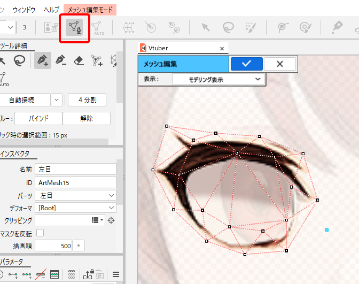Select the mesh eraser tool
Image resolution: width=359 pixels, height=284 pixels.
tap(79, 61)
